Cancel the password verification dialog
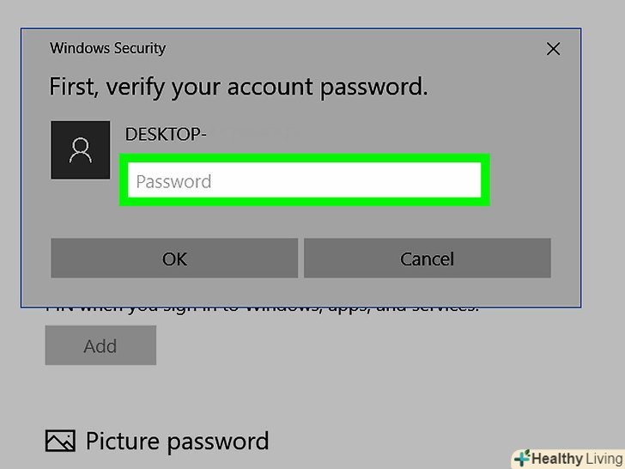Viewport: 625px width, 469px height. [427, 259]
